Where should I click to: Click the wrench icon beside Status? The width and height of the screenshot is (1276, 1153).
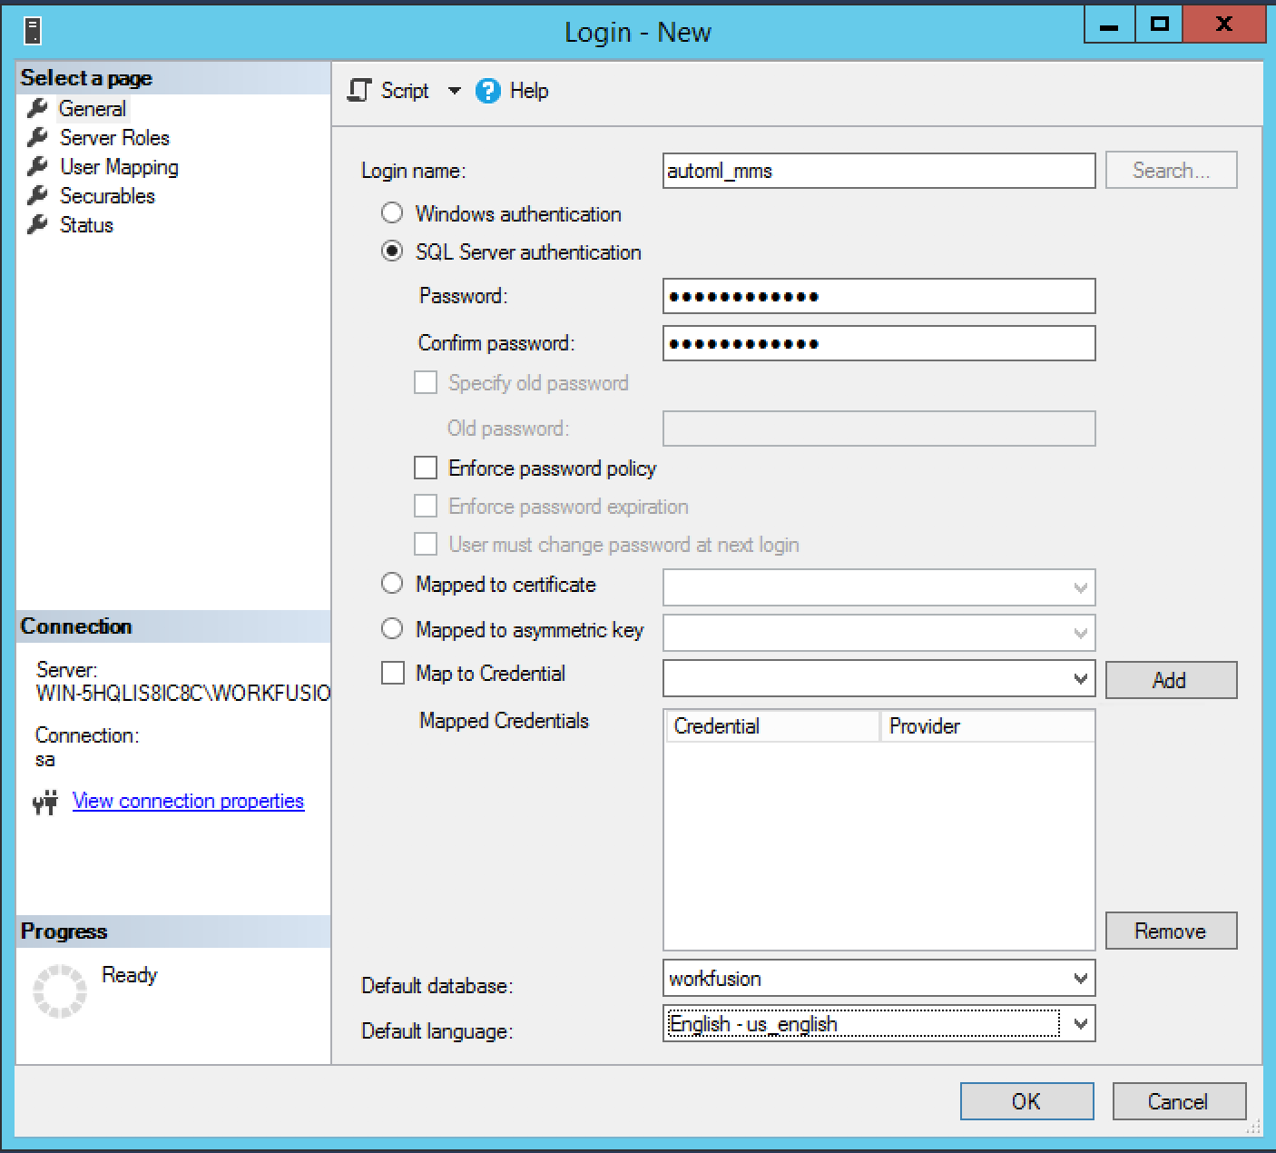(x=37, y=225)
